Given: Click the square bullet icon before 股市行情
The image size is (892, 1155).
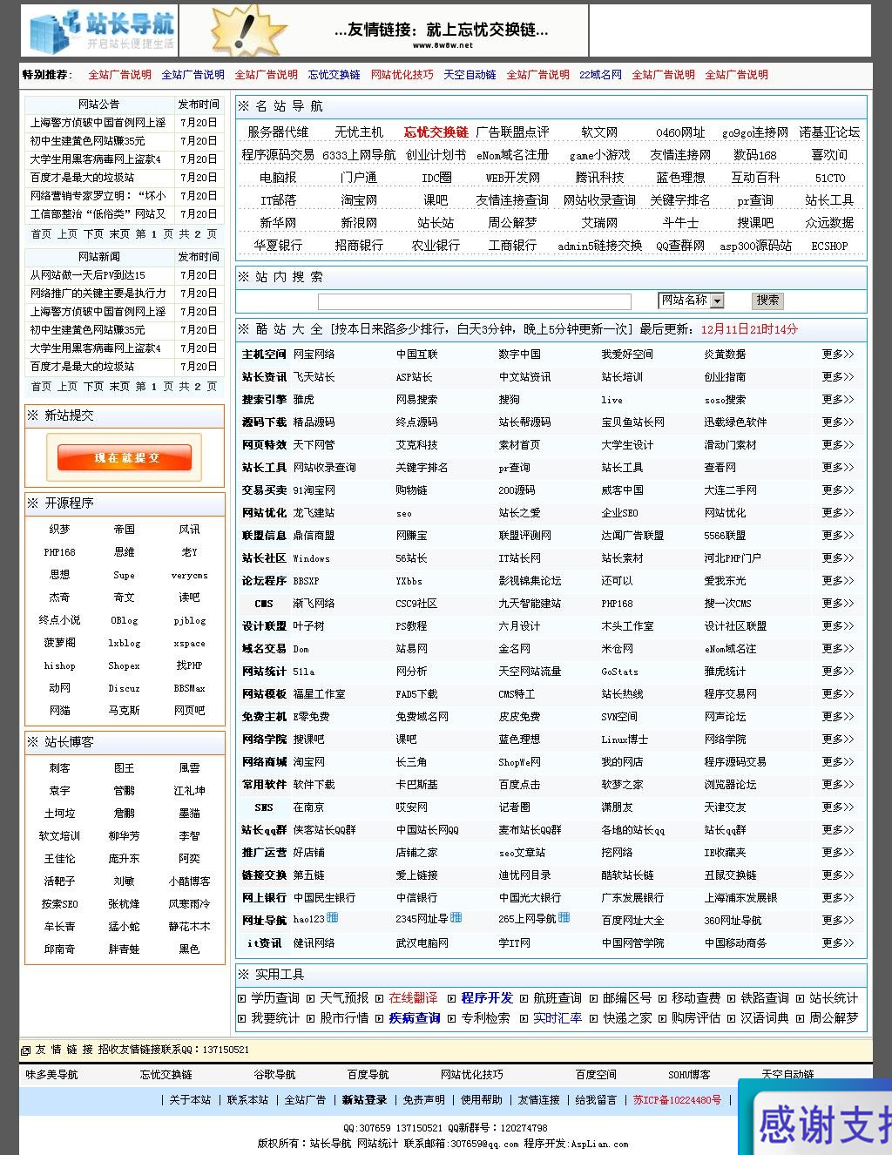Looking at the screenshot, I should click(x=310, y=1018).
